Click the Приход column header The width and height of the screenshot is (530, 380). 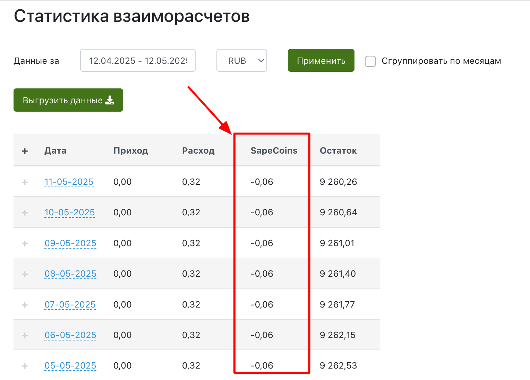pyautogui.click(x=131, y=150)
